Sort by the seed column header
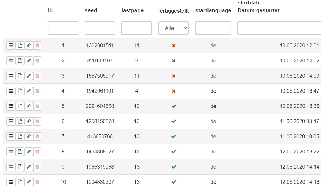The image size is (321, 189). [x=91, y=11]
